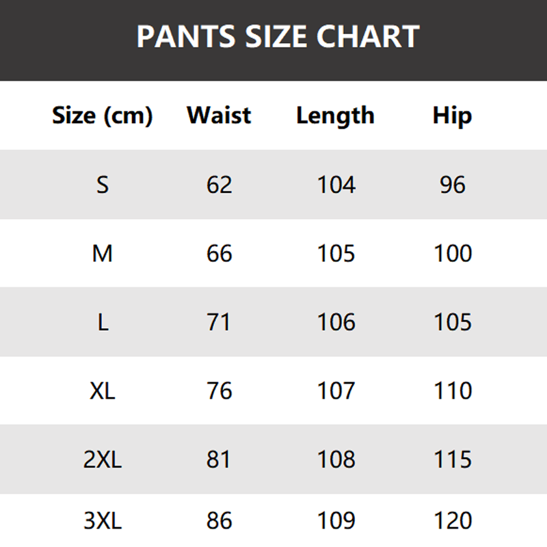Select hip value 100 for size M
This screenshot has height=547, width=547.
click(453, 254)
